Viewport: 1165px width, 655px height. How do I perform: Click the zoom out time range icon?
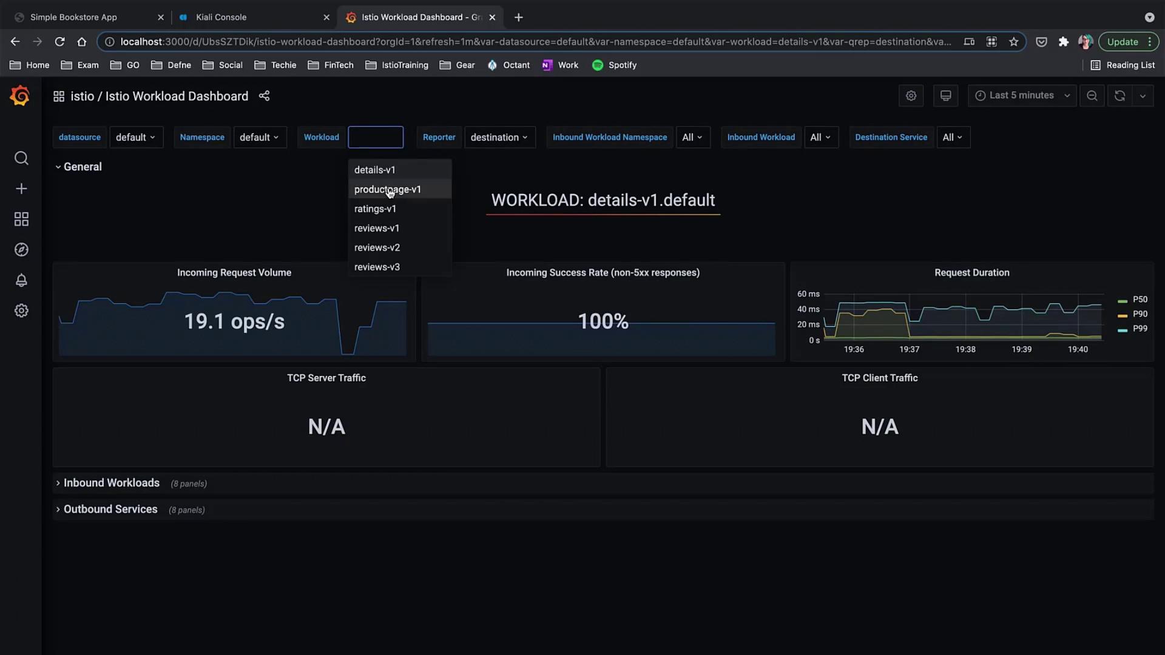(x=1092, y=96)
